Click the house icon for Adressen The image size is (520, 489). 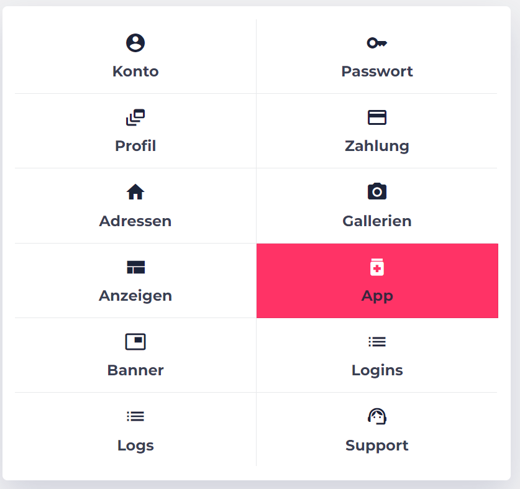(135, 192)
